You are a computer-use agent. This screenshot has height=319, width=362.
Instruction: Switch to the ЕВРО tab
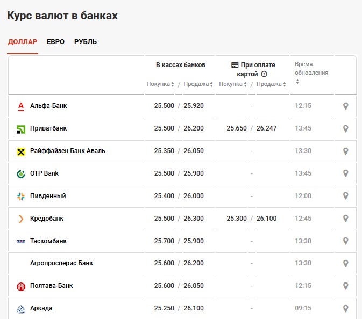(x=55, y=42)
